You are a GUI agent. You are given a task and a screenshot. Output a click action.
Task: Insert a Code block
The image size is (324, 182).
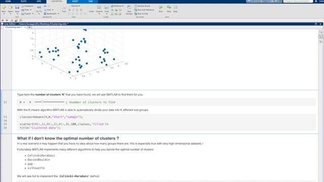click(91, 9)
